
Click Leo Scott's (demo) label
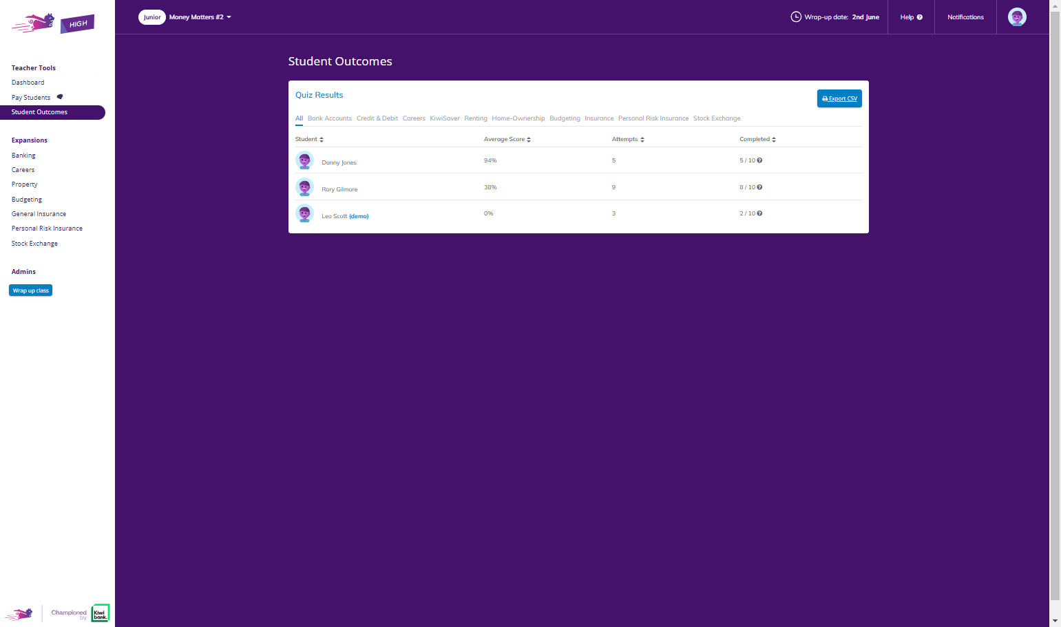[x=359, y=216]
